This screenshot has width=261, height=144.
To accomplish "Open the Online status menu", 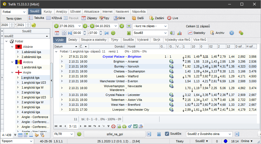I will [x=247, y=141].
